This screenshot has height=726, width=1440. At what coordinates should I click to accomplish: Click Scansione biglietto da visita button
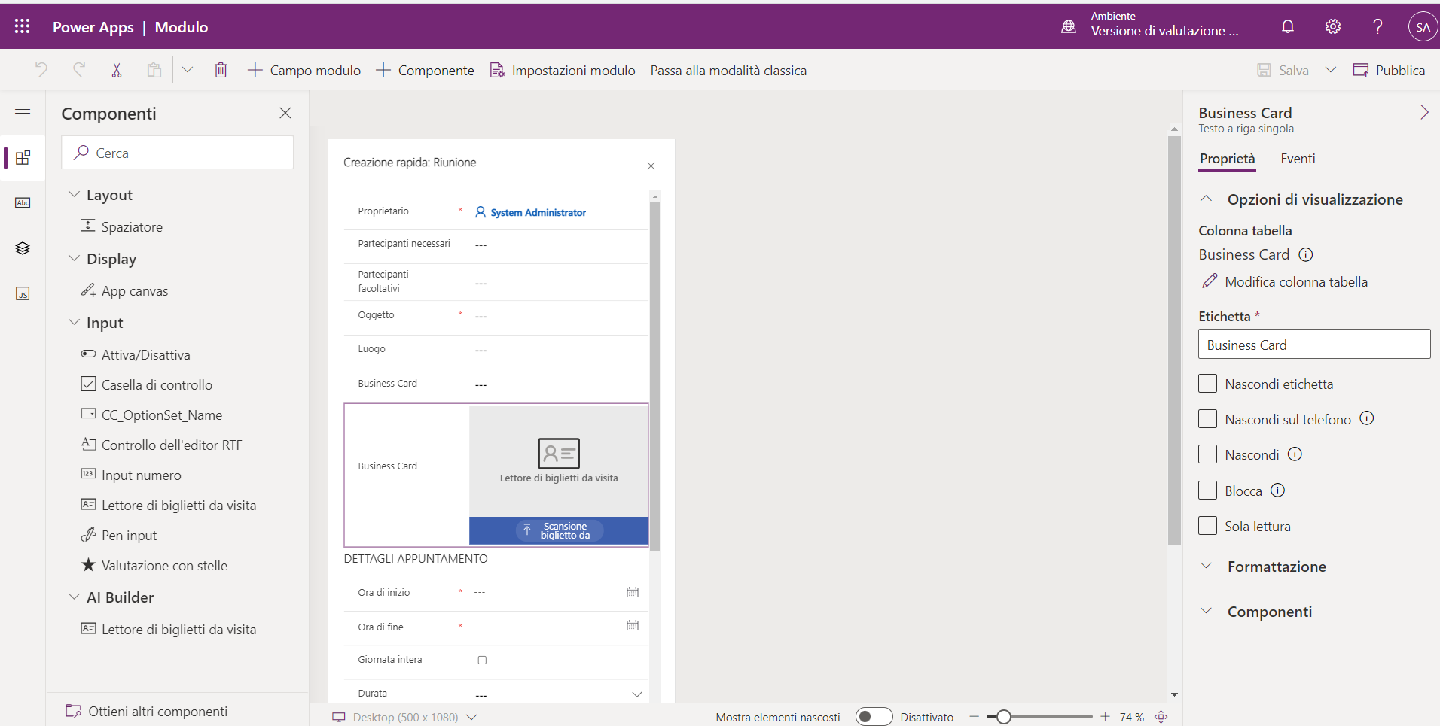(559, 530)
